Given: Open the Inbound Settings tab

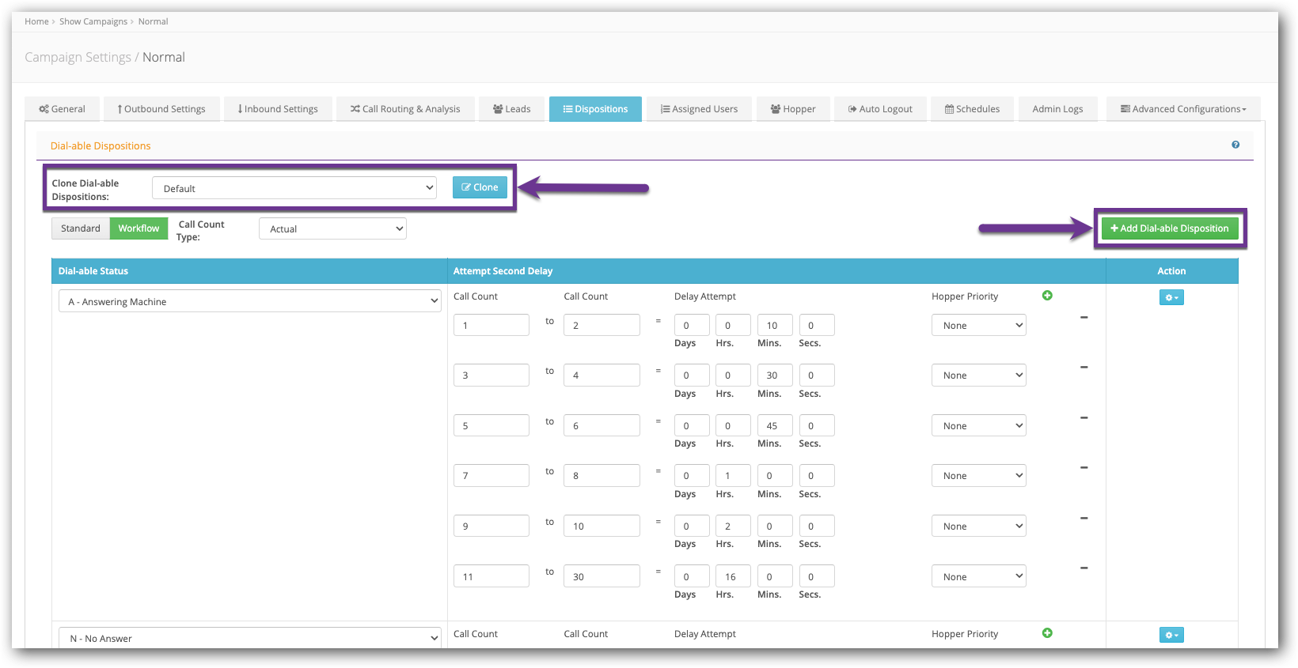Looking at the screenshot, I should (x=278, y=109).
